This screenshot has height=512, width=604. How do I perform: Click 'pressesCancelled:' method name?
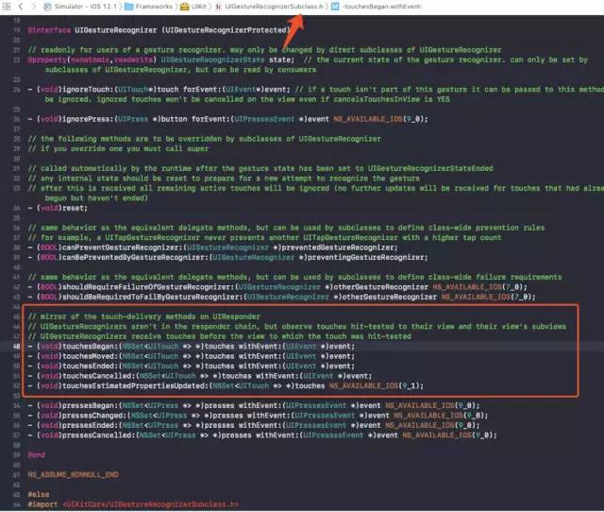pos(98,435)
